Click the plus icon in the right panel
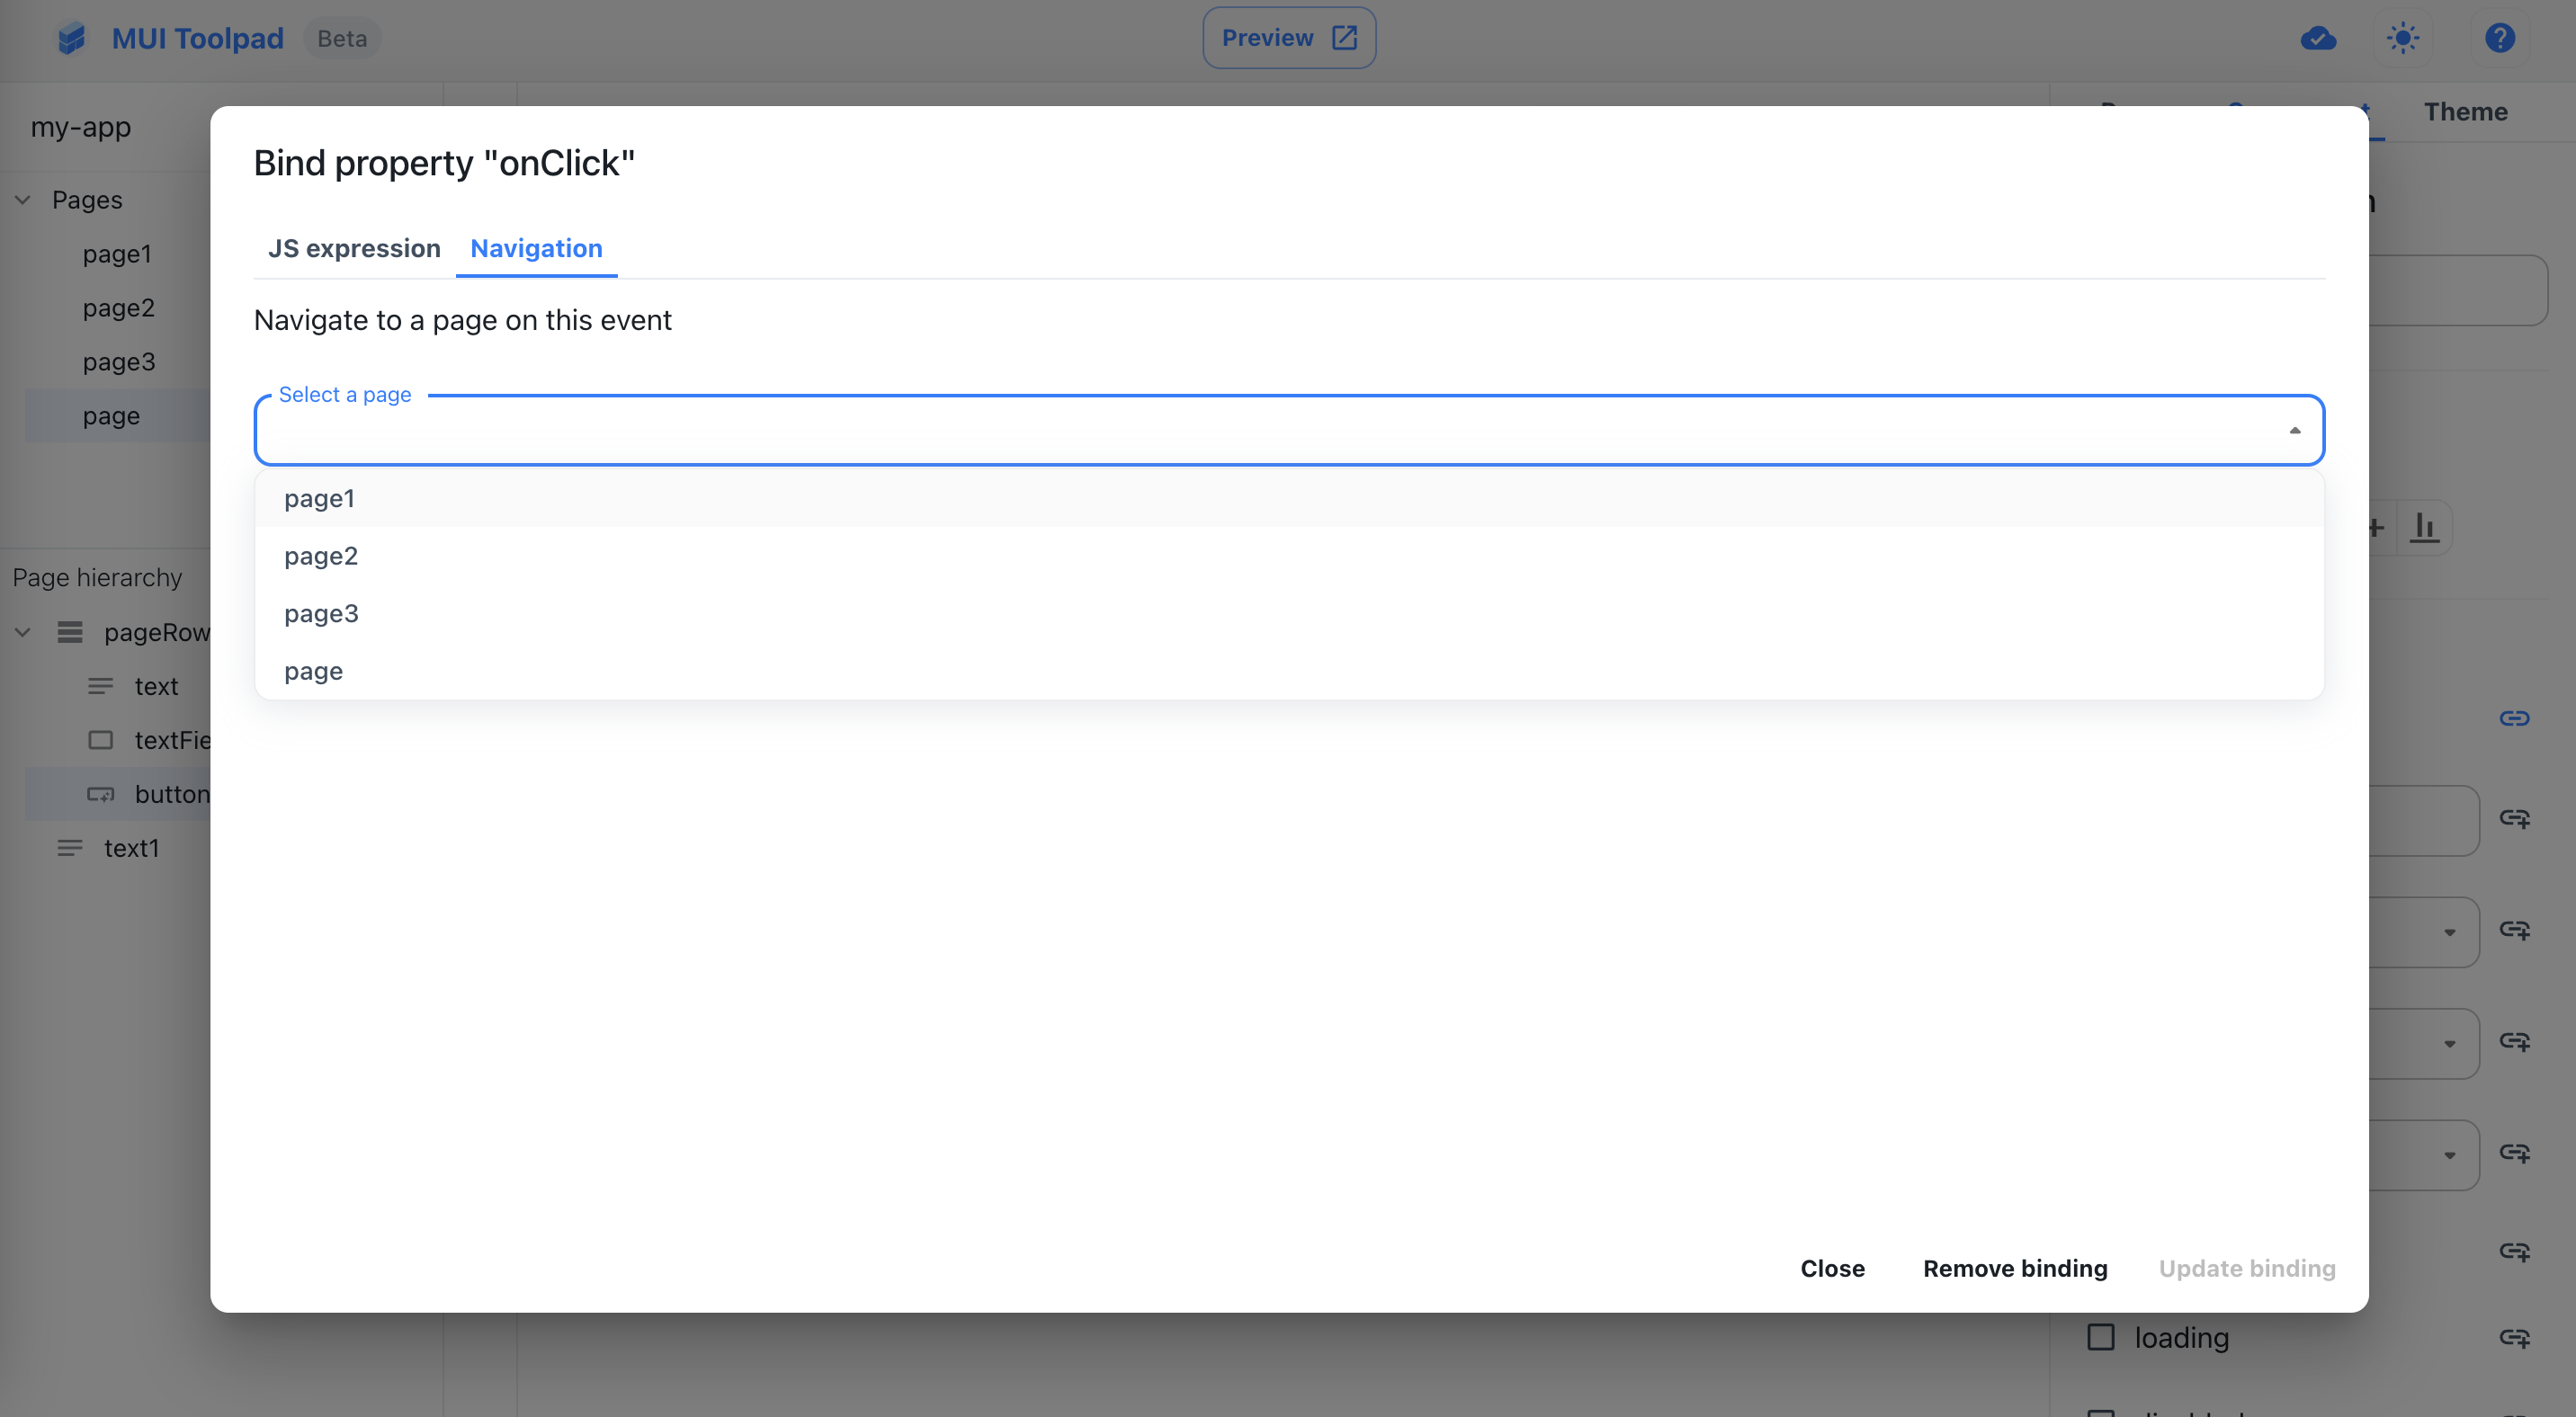The width and height of the screenshot is (2576, 1417). point(2375,528)
